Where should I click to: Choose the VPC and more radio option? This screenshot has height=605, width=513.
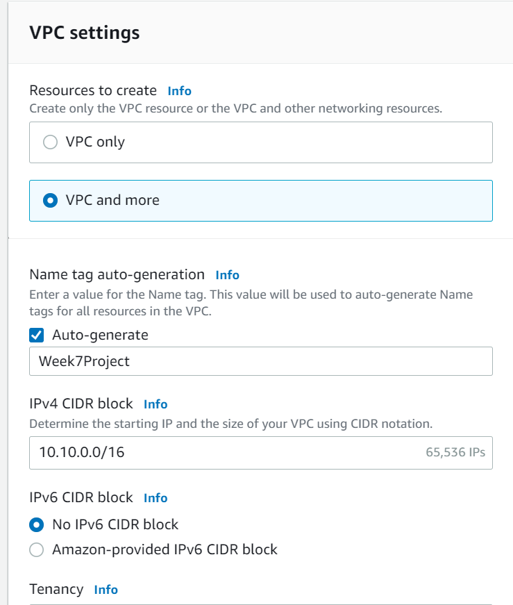coord(50,201)
